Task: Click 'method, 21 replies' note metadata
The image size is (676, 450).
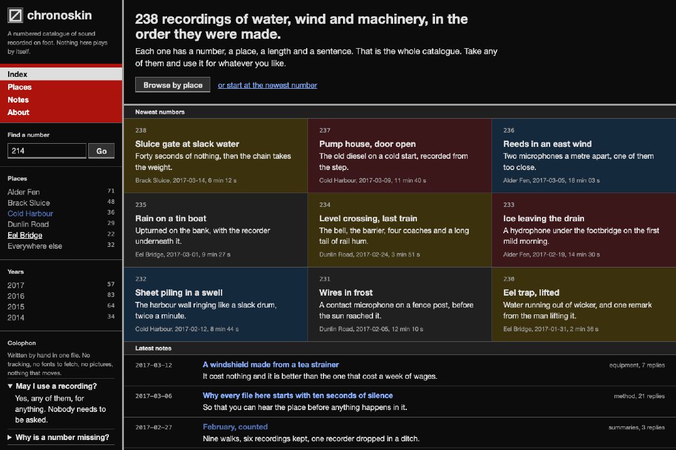Action: 639,396
